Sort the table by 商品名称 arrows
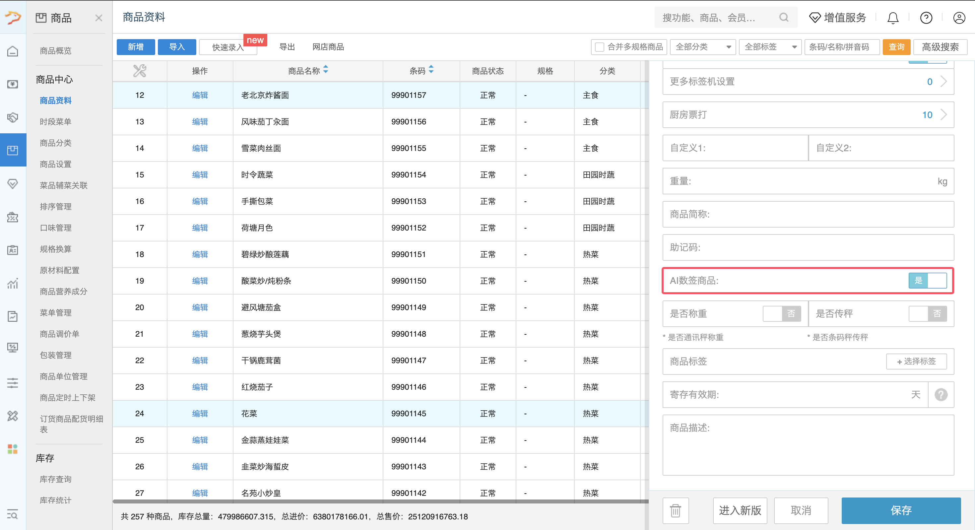This screenshot has height=530, width=975. 326,70
